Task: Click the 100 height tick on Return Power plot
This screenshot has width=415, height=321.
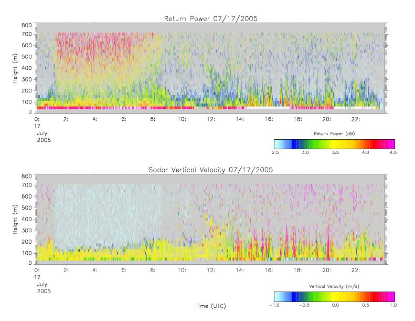Action: (26, 102)
